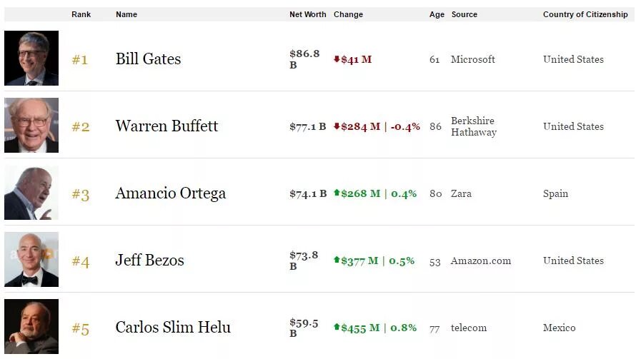Open the Carlos Slim Helu photo
The image size is (636, 359).
(31, 327)
